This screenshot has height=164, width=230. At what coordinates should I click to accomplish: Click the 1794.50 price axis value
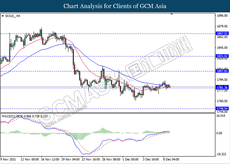[x=222, y=80]
